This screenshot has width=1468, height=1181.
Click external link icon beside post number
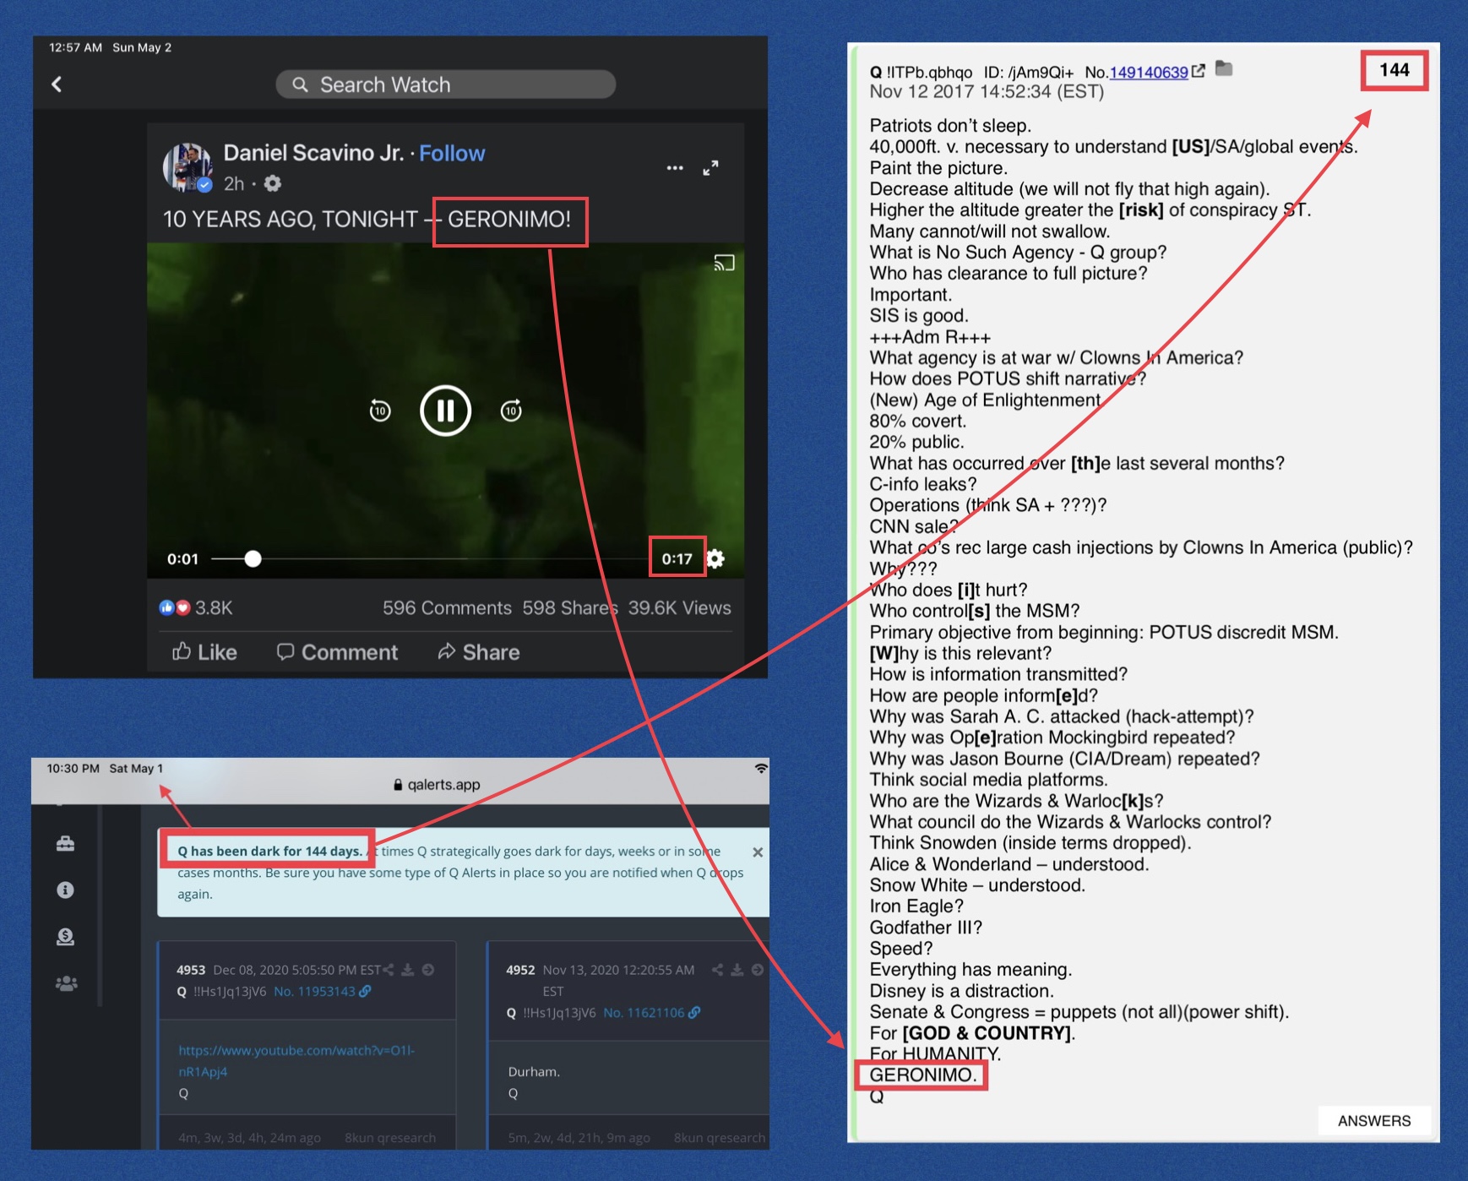click(x=1199, y=71)
